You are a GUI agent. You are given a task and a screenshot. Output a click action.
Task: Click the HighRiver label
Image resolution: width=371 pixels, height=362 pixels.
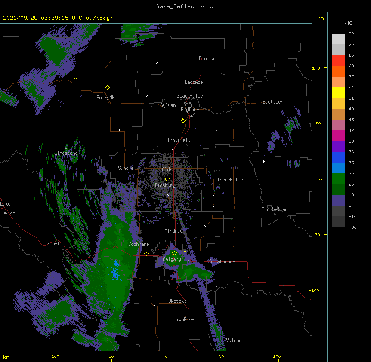pos(185,319)
